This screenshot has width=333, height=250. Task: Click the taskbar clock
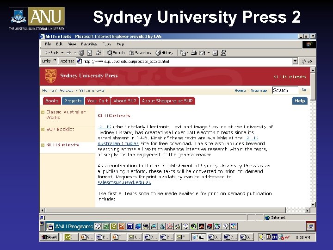[x=303, y=237]
